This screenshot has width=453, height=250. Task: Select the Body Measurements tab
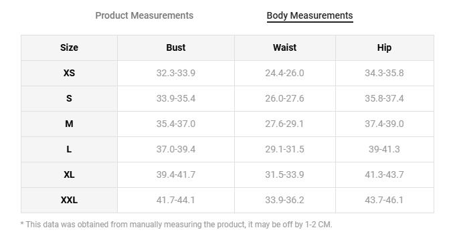click(310, 15)
